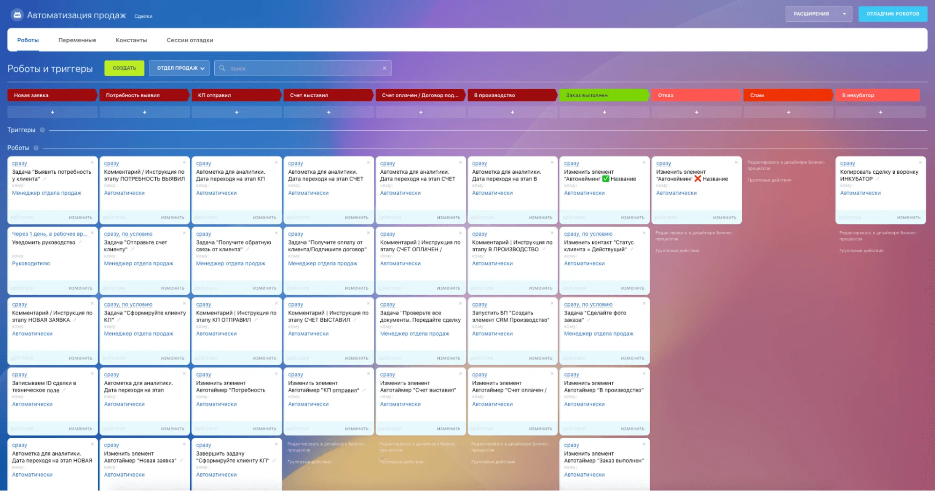
Task: Add a trigger under Новая заявка stage with plus
Action: 52,112
